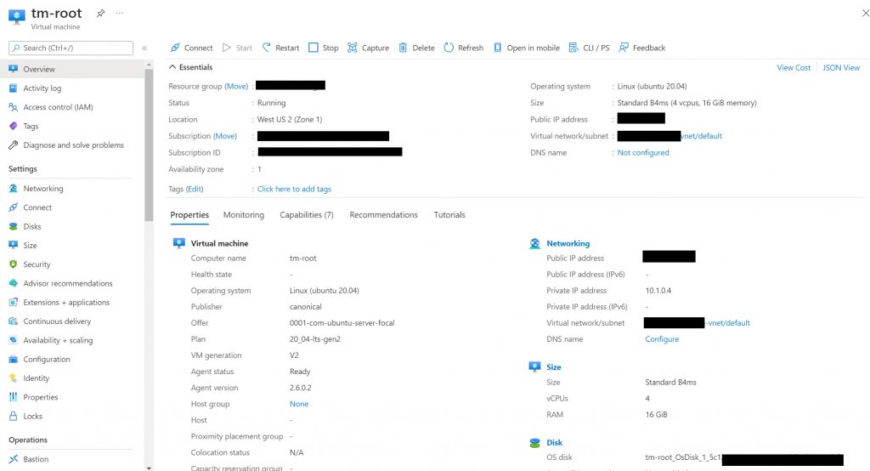This screenshot has height=471, width=870.
Task: Click the View Cost link
Action: (794, 68)
